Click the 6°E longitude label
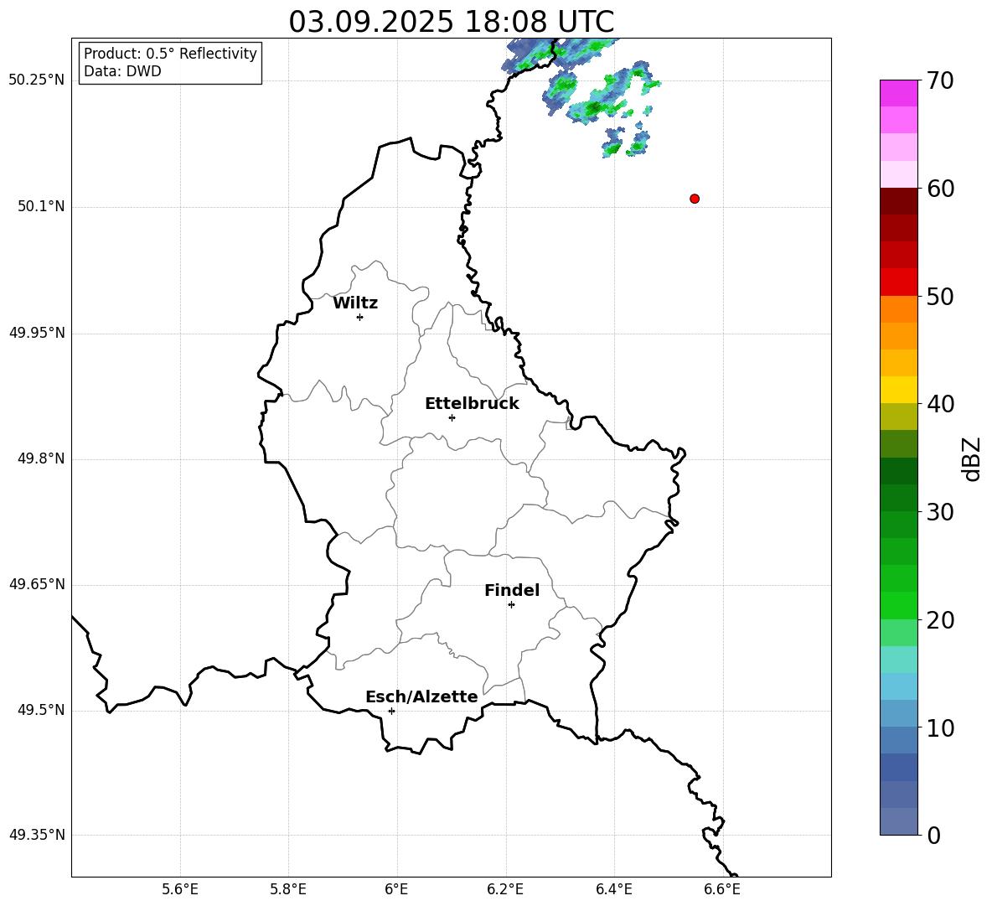Image resolution: width=992 pixels, height=906 pixels. tap(396, 889)
